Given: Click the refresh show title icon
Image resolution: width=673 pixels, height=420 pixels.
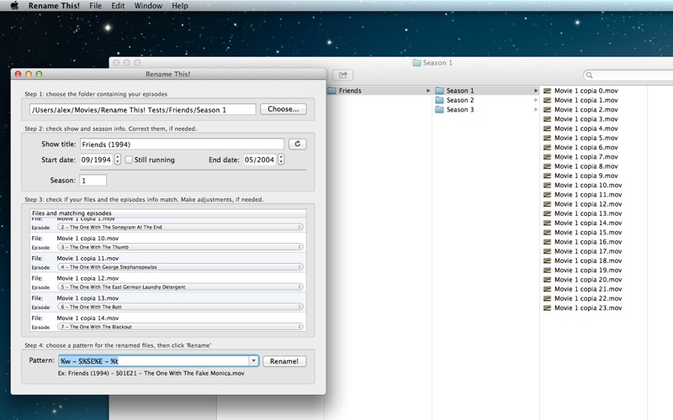Looking at the screenshot, I should click(x=297, y=144).
